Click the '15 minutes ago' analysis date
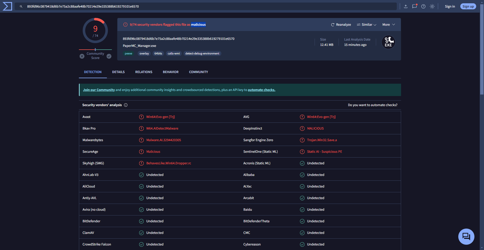484x250 pixels. point(355,45)
